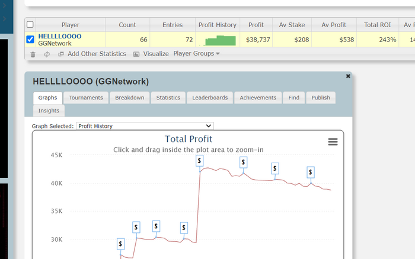The height and width of the screenshot is (259, 415).
Task: Sort by the Av Profit column header
Action: [x=334, y=25]
